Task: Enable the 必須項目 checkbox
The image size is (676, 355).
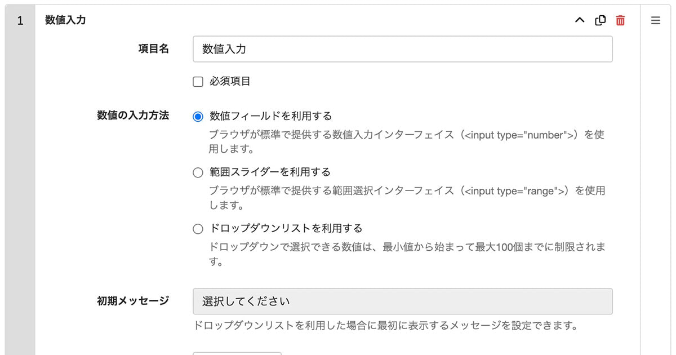Action: (198, 82)
